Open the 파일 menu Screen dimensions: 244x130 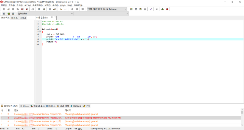point(4,5)
